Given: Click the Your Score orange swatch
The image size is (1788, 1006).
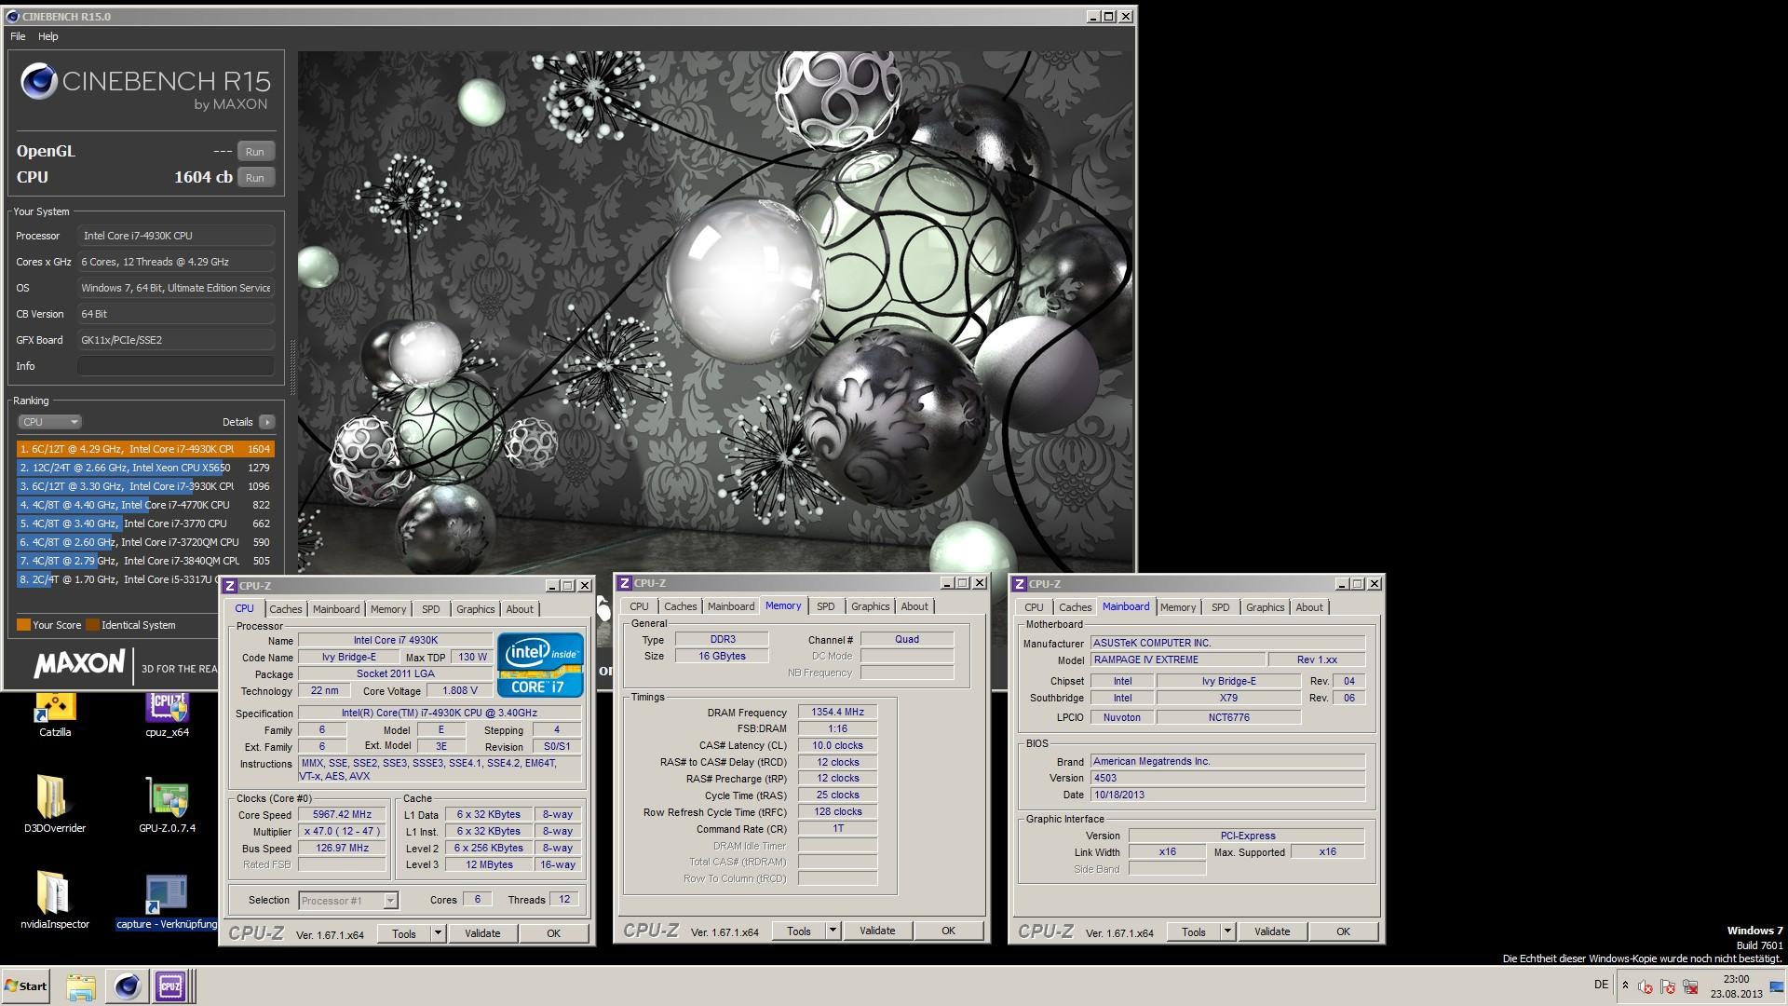Looking at the screenshot, I should click(23, 625).
